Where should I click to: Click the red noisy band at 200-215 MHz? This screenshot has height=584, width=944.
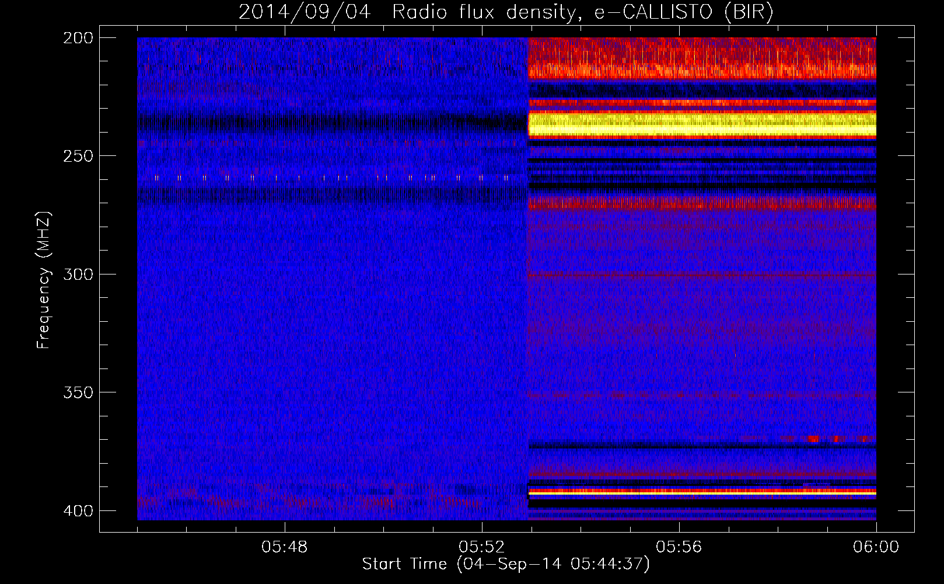[x=702, y=58]
